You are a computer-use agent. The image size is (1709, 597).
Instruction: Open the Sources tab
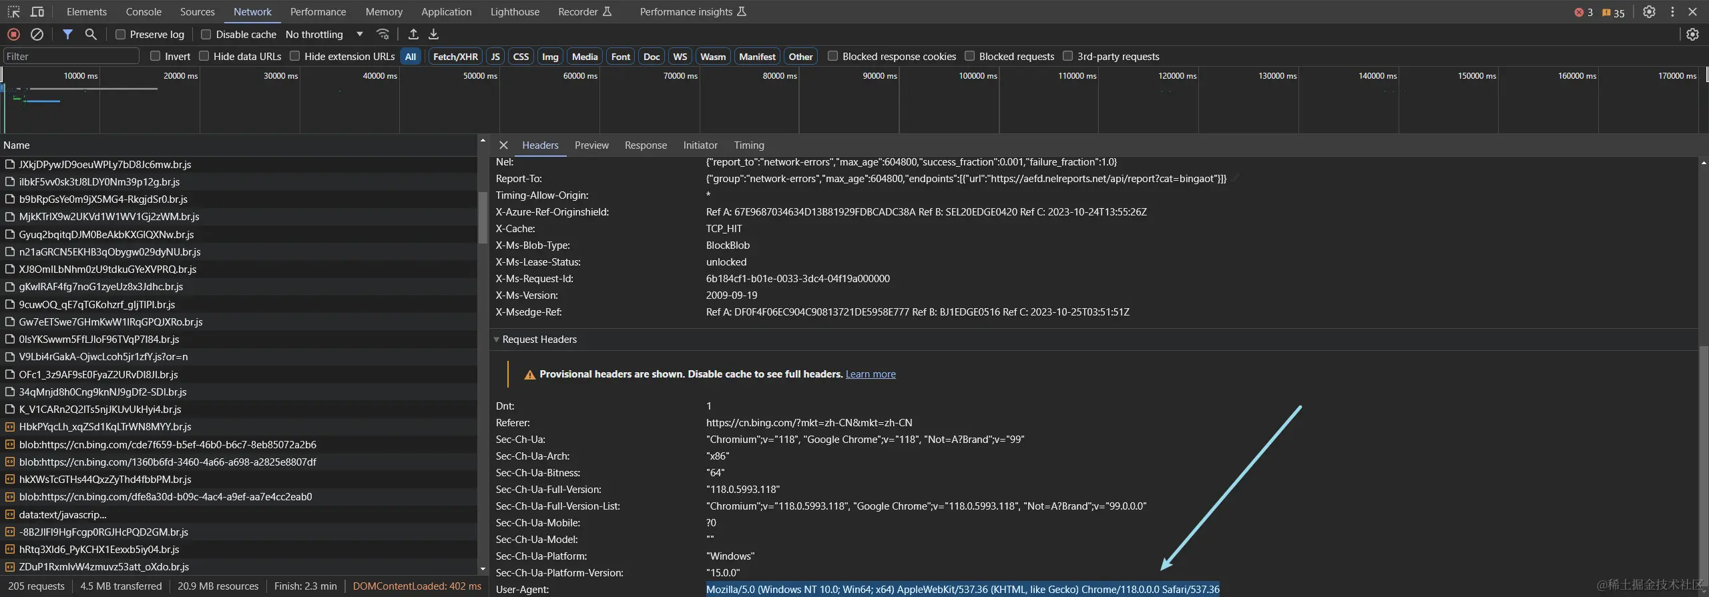coord(198,11)
